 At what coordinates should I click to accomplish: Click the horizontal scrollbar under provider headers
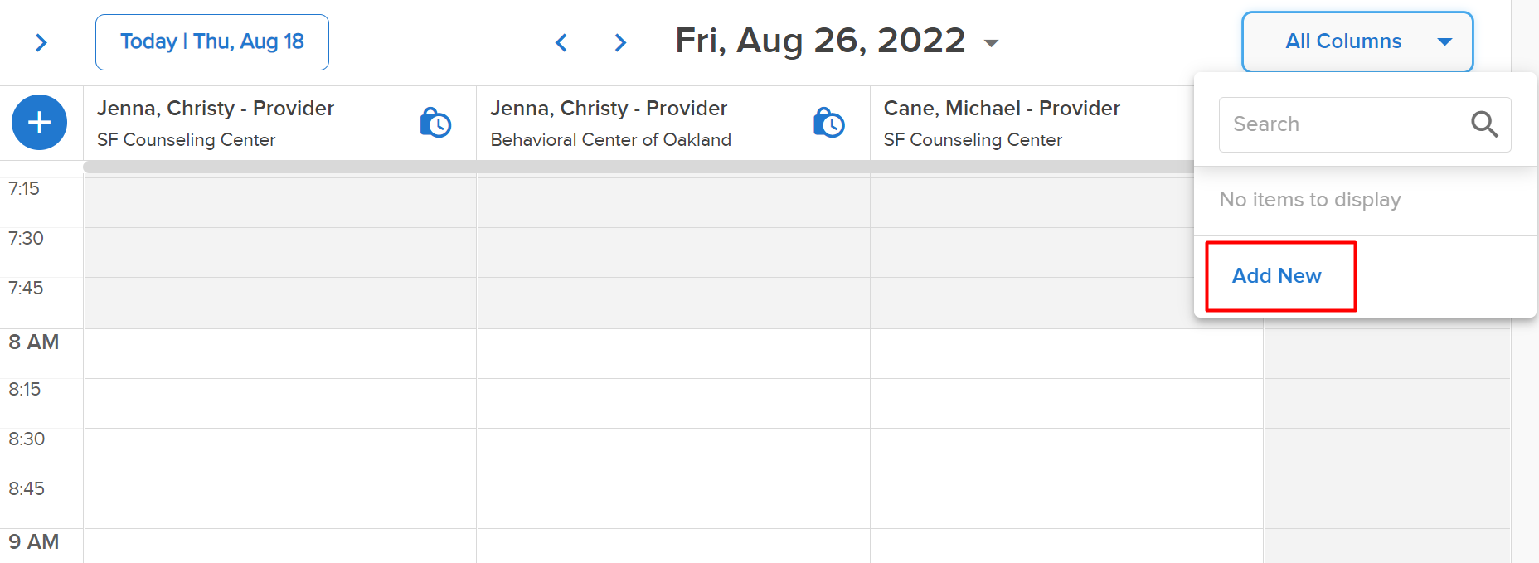(x=638, y=167)
